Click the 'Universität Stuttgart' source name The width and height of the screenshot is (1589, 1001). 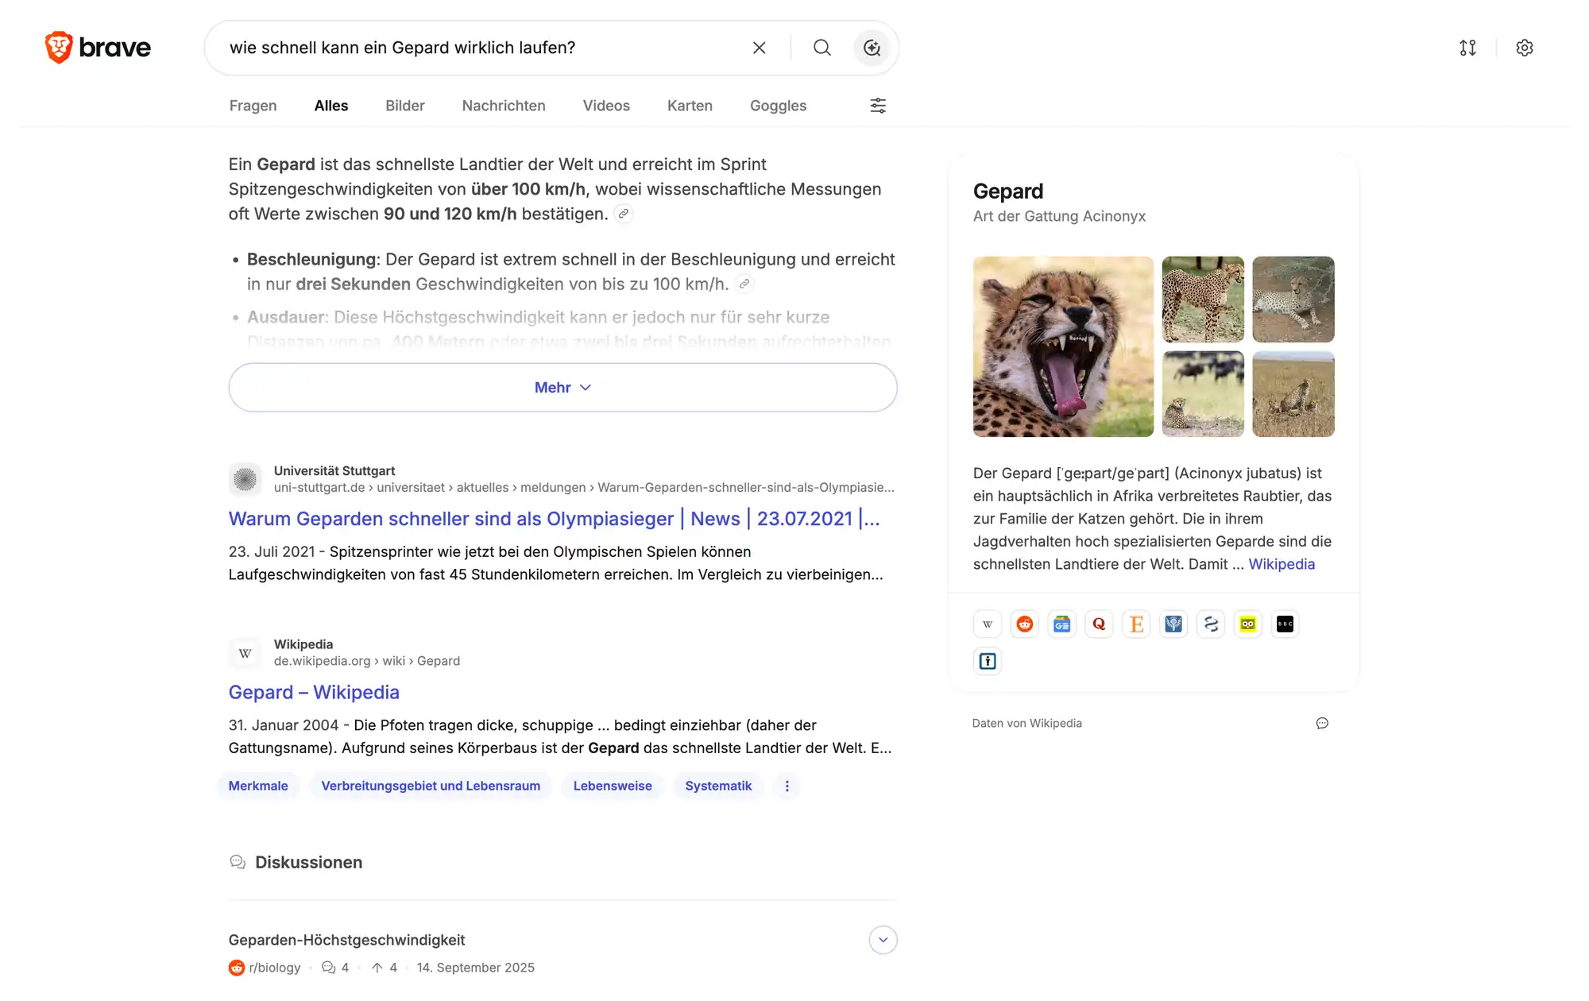[x=334, y=471]
